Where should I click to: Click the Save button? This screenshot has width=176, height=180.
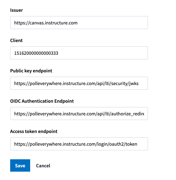point(20,165)
